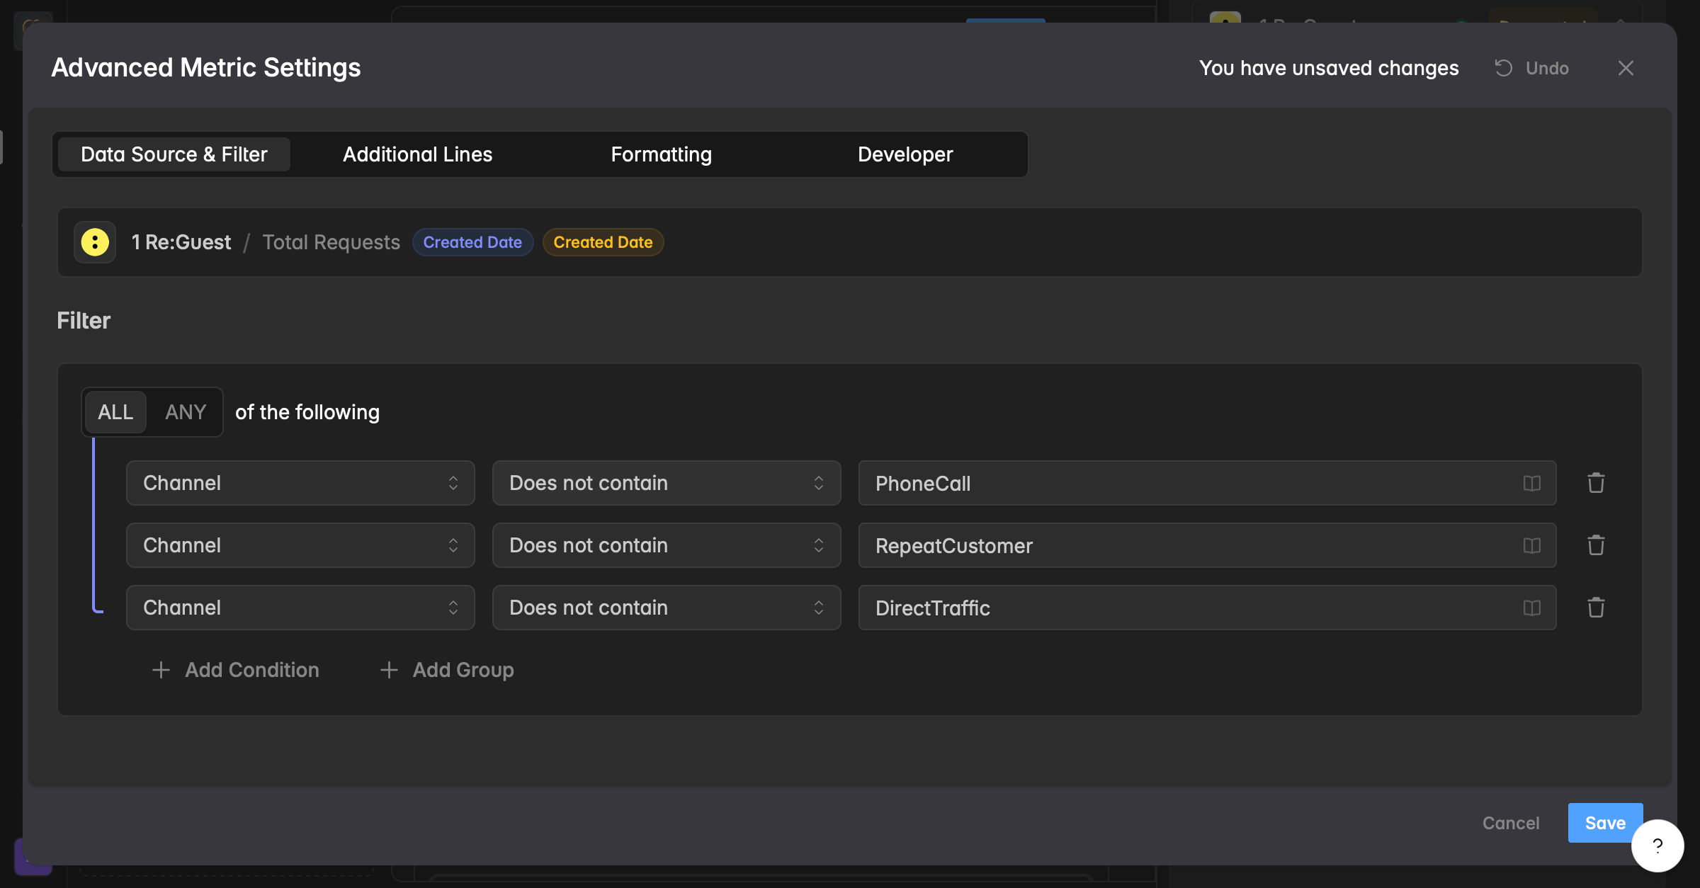Add a new filter group
Screen dimensions: 1700x888
[448, 670]
